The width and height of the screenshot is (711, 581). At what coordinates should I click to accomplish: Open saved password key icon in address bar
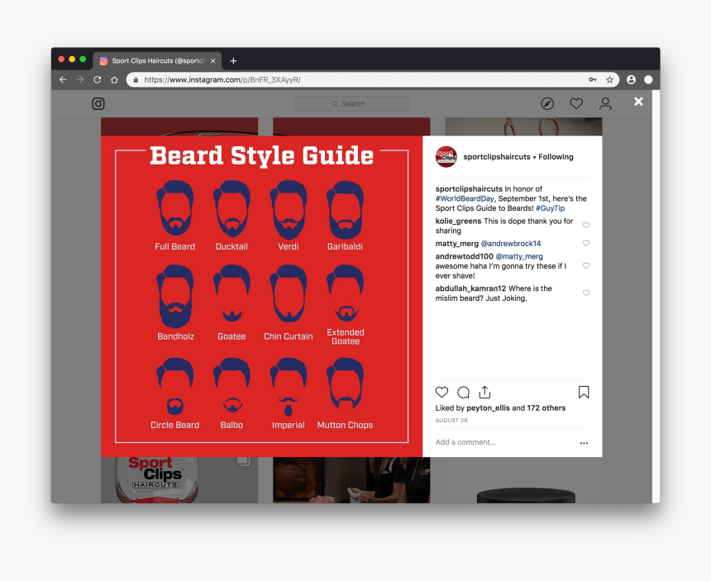click(593, 80)
